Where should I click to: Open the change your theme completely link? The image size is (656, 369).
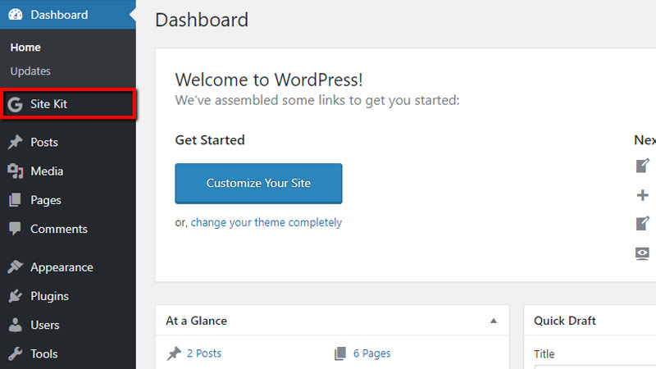click(266, 222)
